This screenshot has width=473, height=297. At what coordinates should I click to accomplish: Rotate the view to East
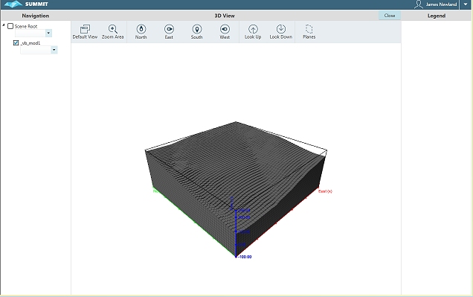coord(169,32)
